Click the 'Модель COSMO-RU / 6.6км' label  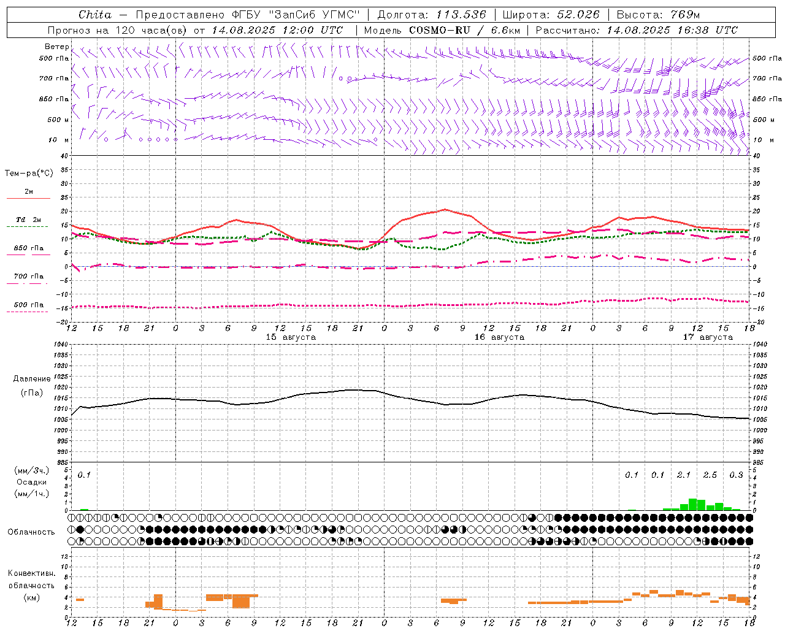click(x=442, y=30)
